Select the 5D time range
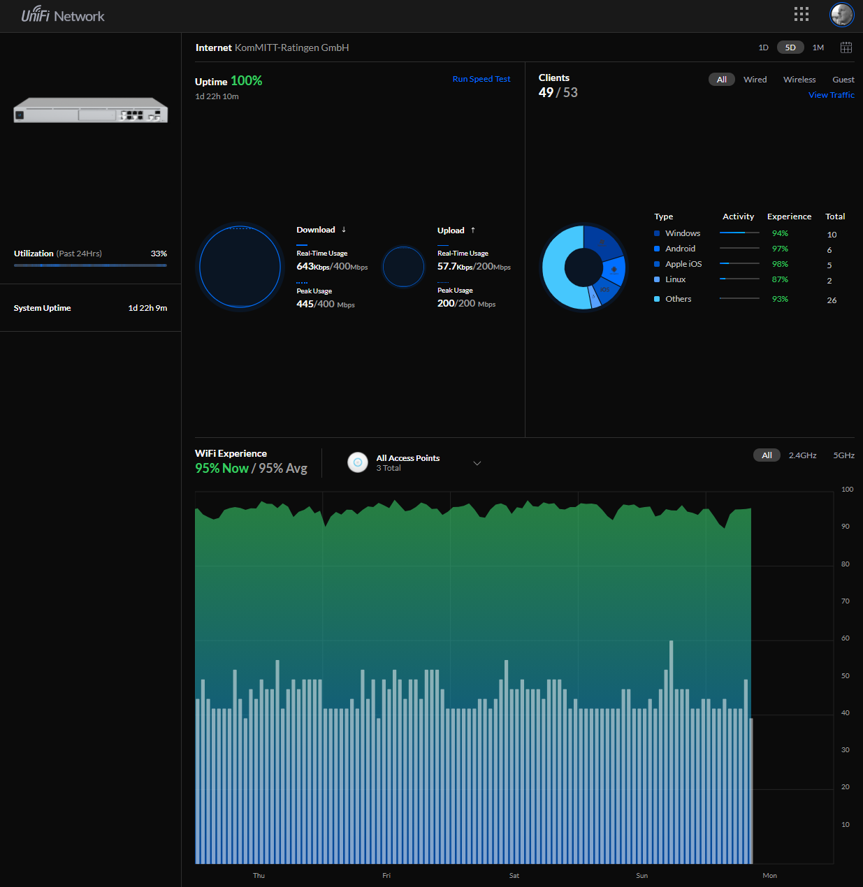Image resolution: width=863 pixels, height=887 pixels. pyautogui.click(x=790, y=47)
